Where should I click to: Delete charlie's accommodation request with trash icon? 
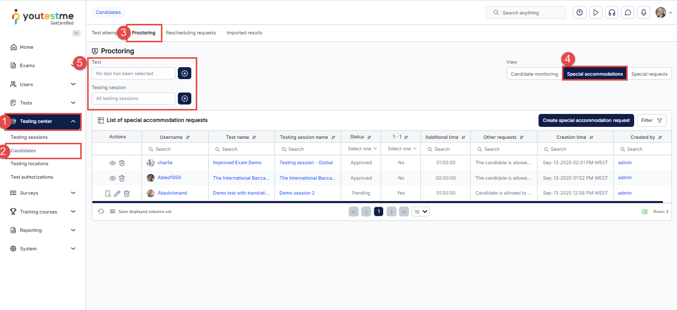click(x=122, y=163)
